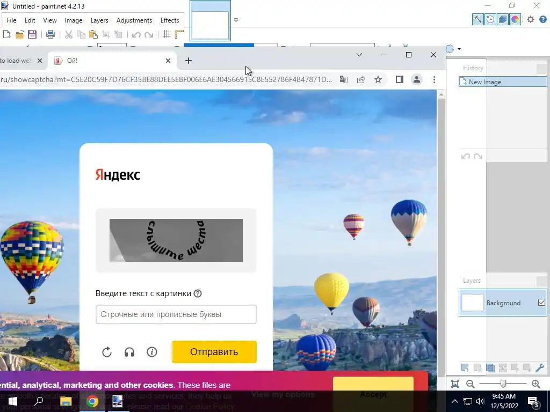Click the Cut scissors icon in paint.net
Image resolution: width=550 pixels, height=412 pixels.
68,34
